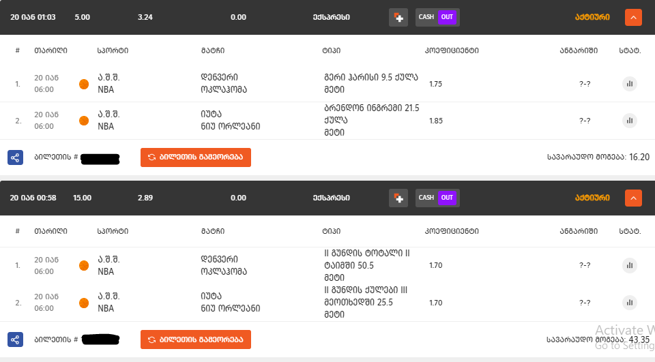Screen dimensions: 655x362
Task: Open stats for Gary Harris 9.5 points bet
Action: [629, 84]
